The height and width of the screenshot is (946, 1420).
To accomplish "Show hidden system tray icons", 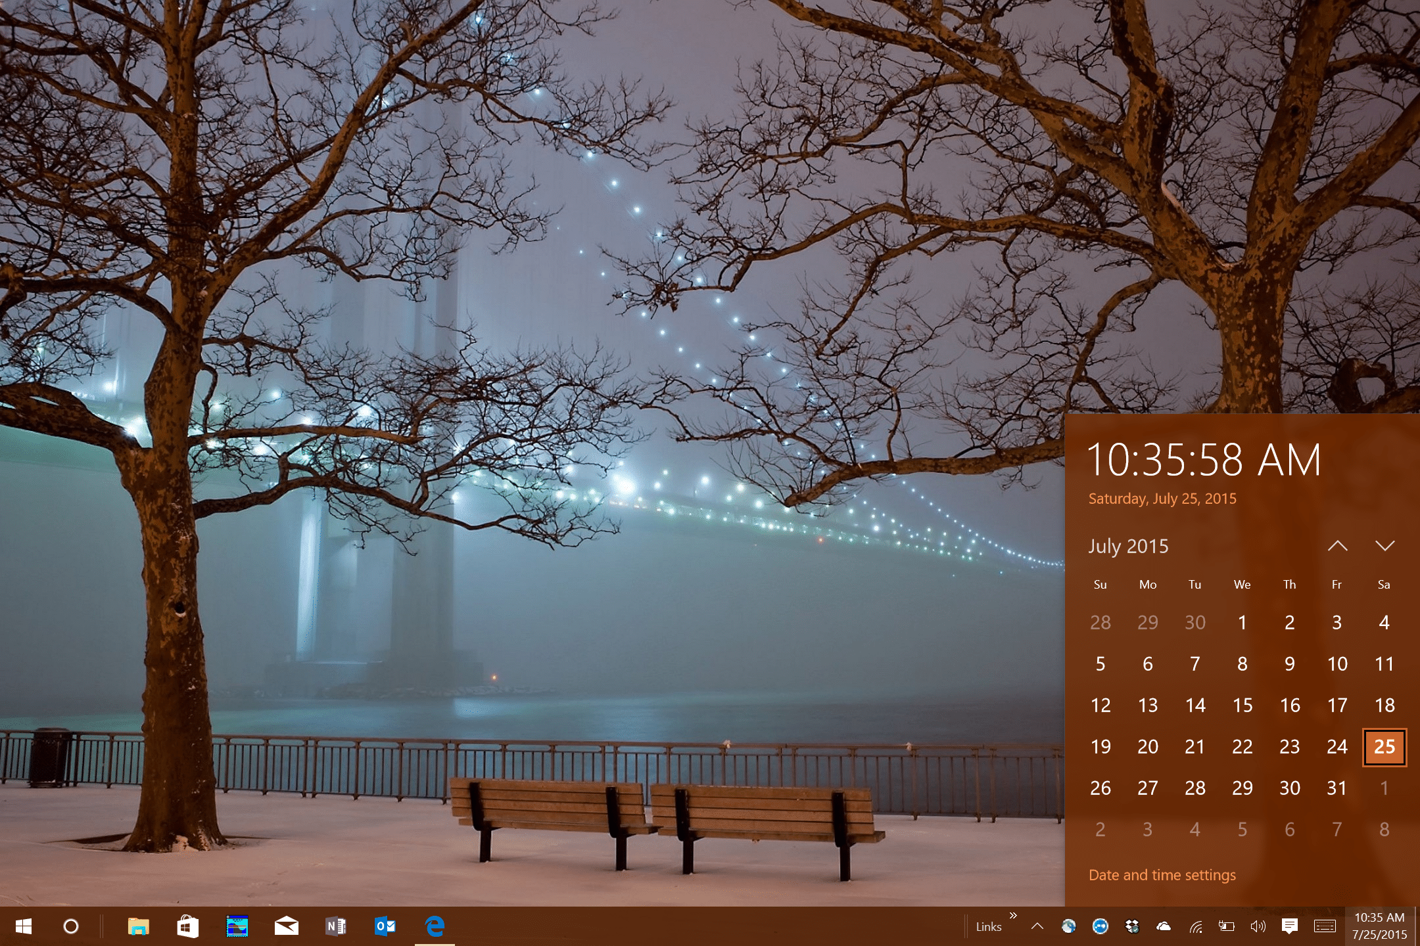I will [1037, 926].
